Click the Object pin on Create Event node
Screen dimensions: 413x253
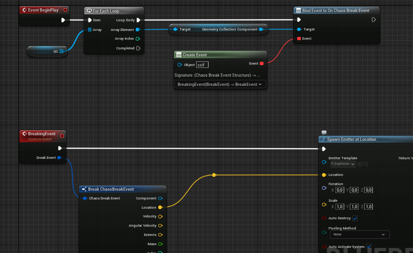tap(180, 65)
